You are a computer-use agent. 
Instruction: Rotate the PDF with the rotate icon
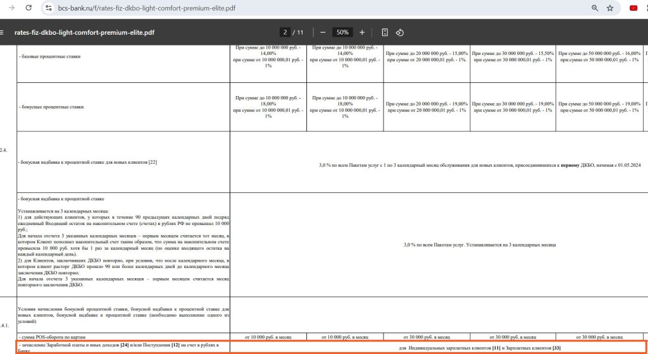tap(400, 32)
